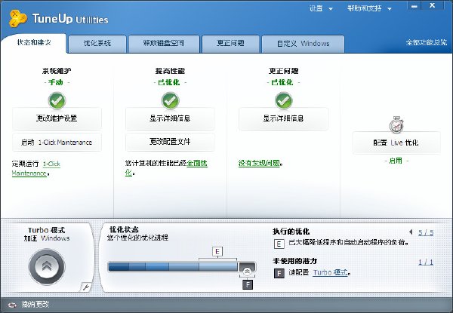Click 启动 1-Click Maintenance button
This screenshot has width=453, height=313.
(x=57, y=143)
